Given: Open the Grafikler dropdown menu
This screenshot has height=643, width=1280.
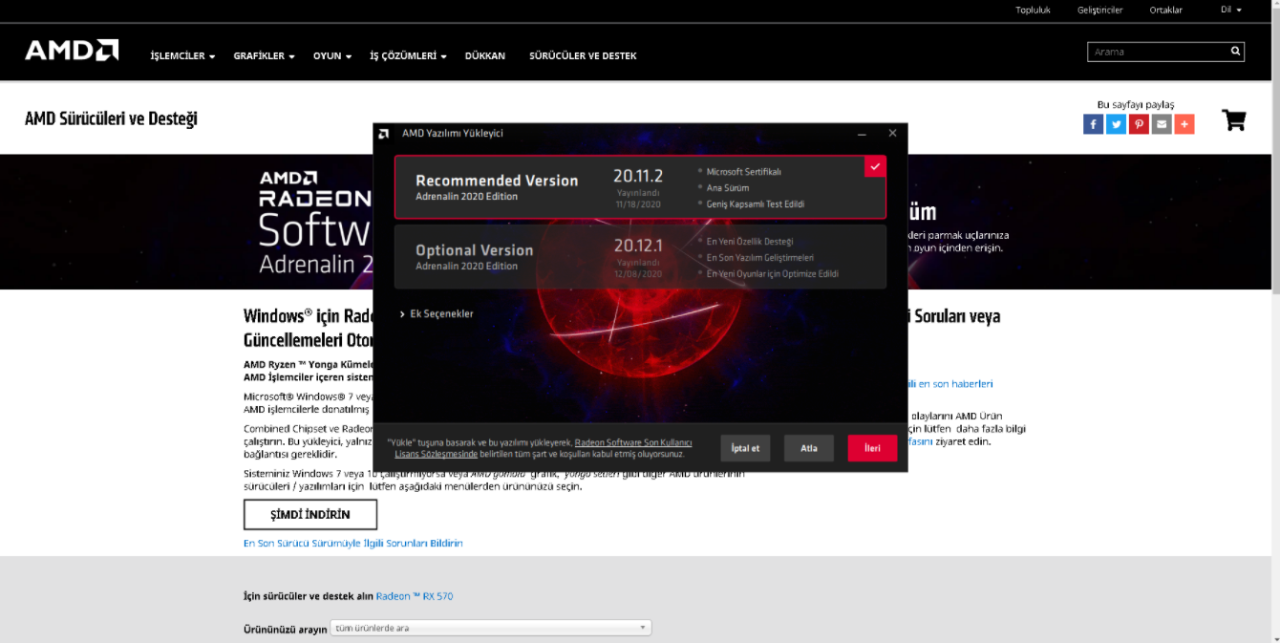Looking at the screenshot, I should [264, 56].
